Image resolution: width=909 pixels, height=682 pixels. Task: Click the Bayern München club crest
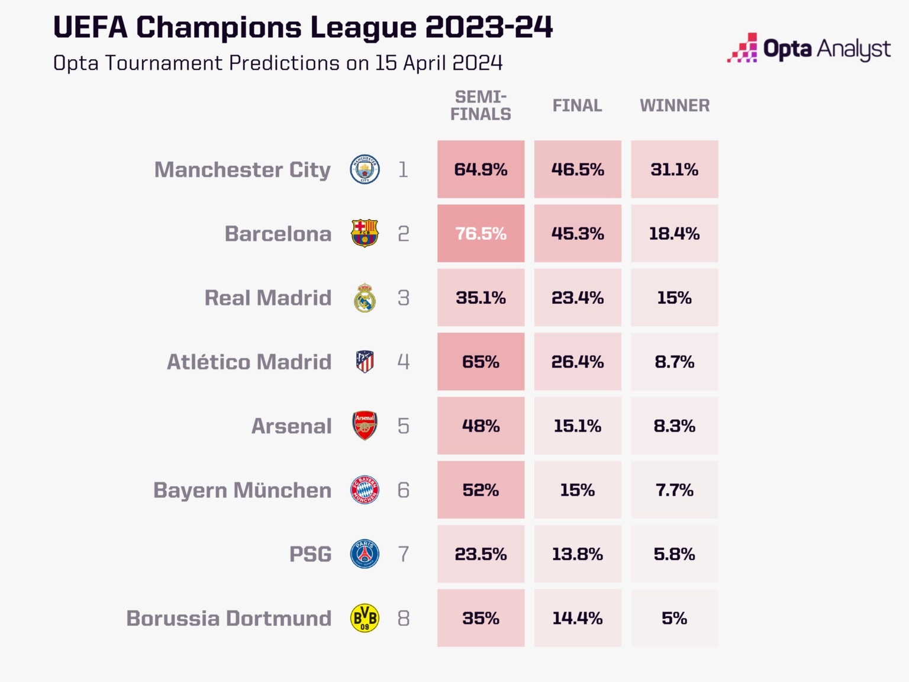point(365,490)
